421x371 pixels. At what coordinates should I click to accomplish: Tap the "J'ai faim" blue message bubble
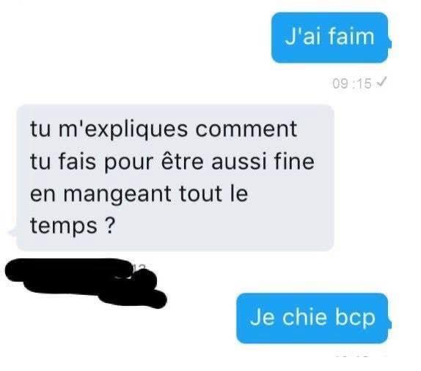(330, 37)
